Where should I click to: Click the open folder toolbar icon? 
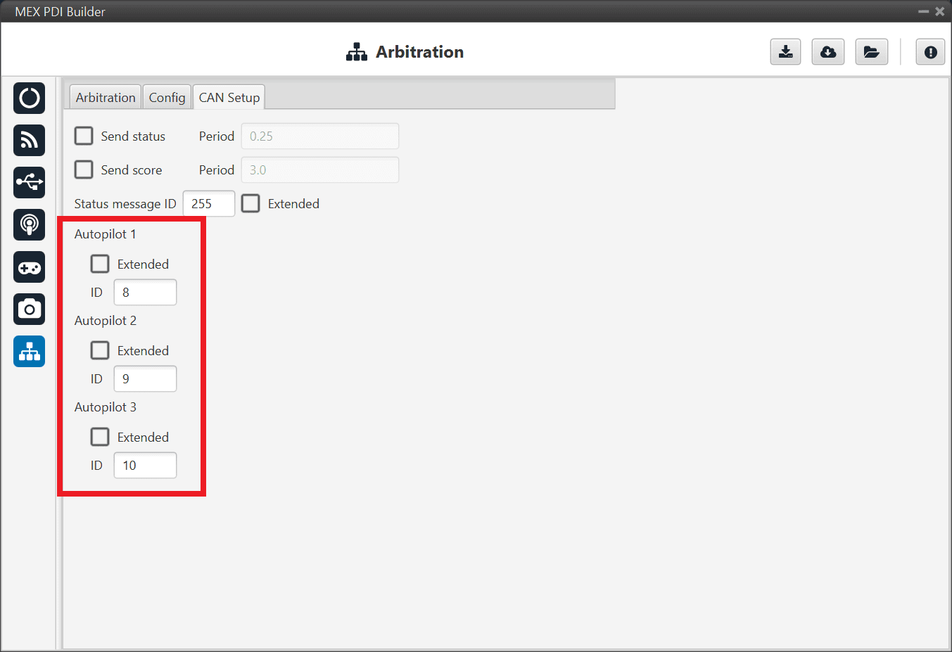[871, 52]
